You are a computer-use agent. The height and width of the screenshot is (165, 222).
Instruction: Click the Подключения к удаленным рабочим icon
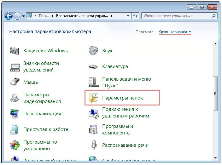tap(93, 114)
